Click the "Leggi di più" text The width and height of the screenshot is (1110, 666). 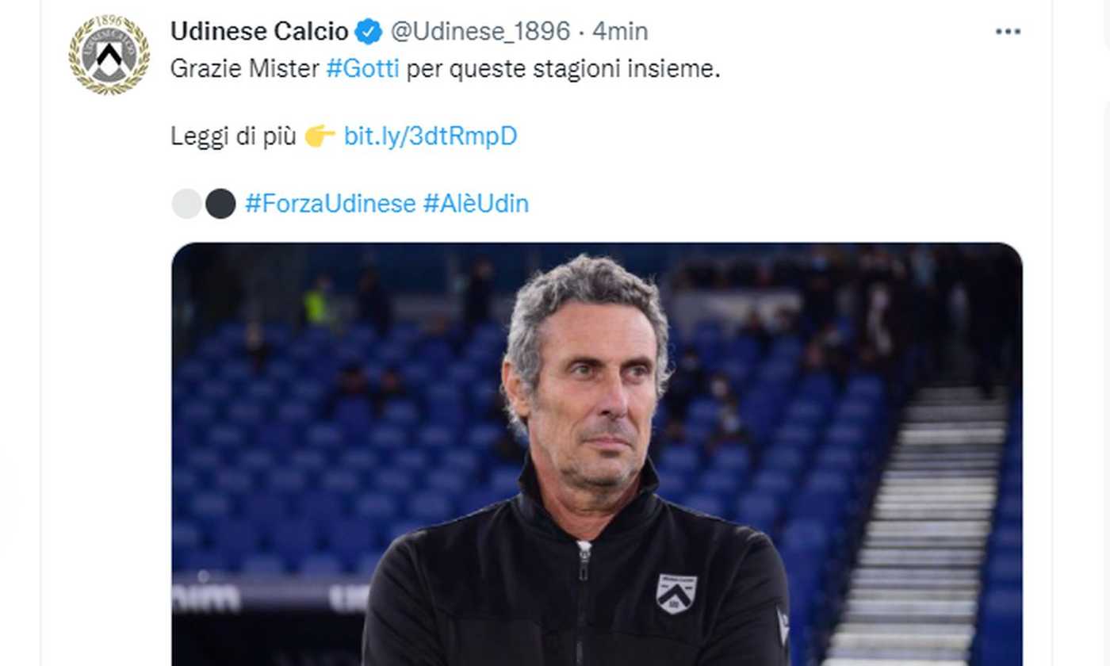233,136
